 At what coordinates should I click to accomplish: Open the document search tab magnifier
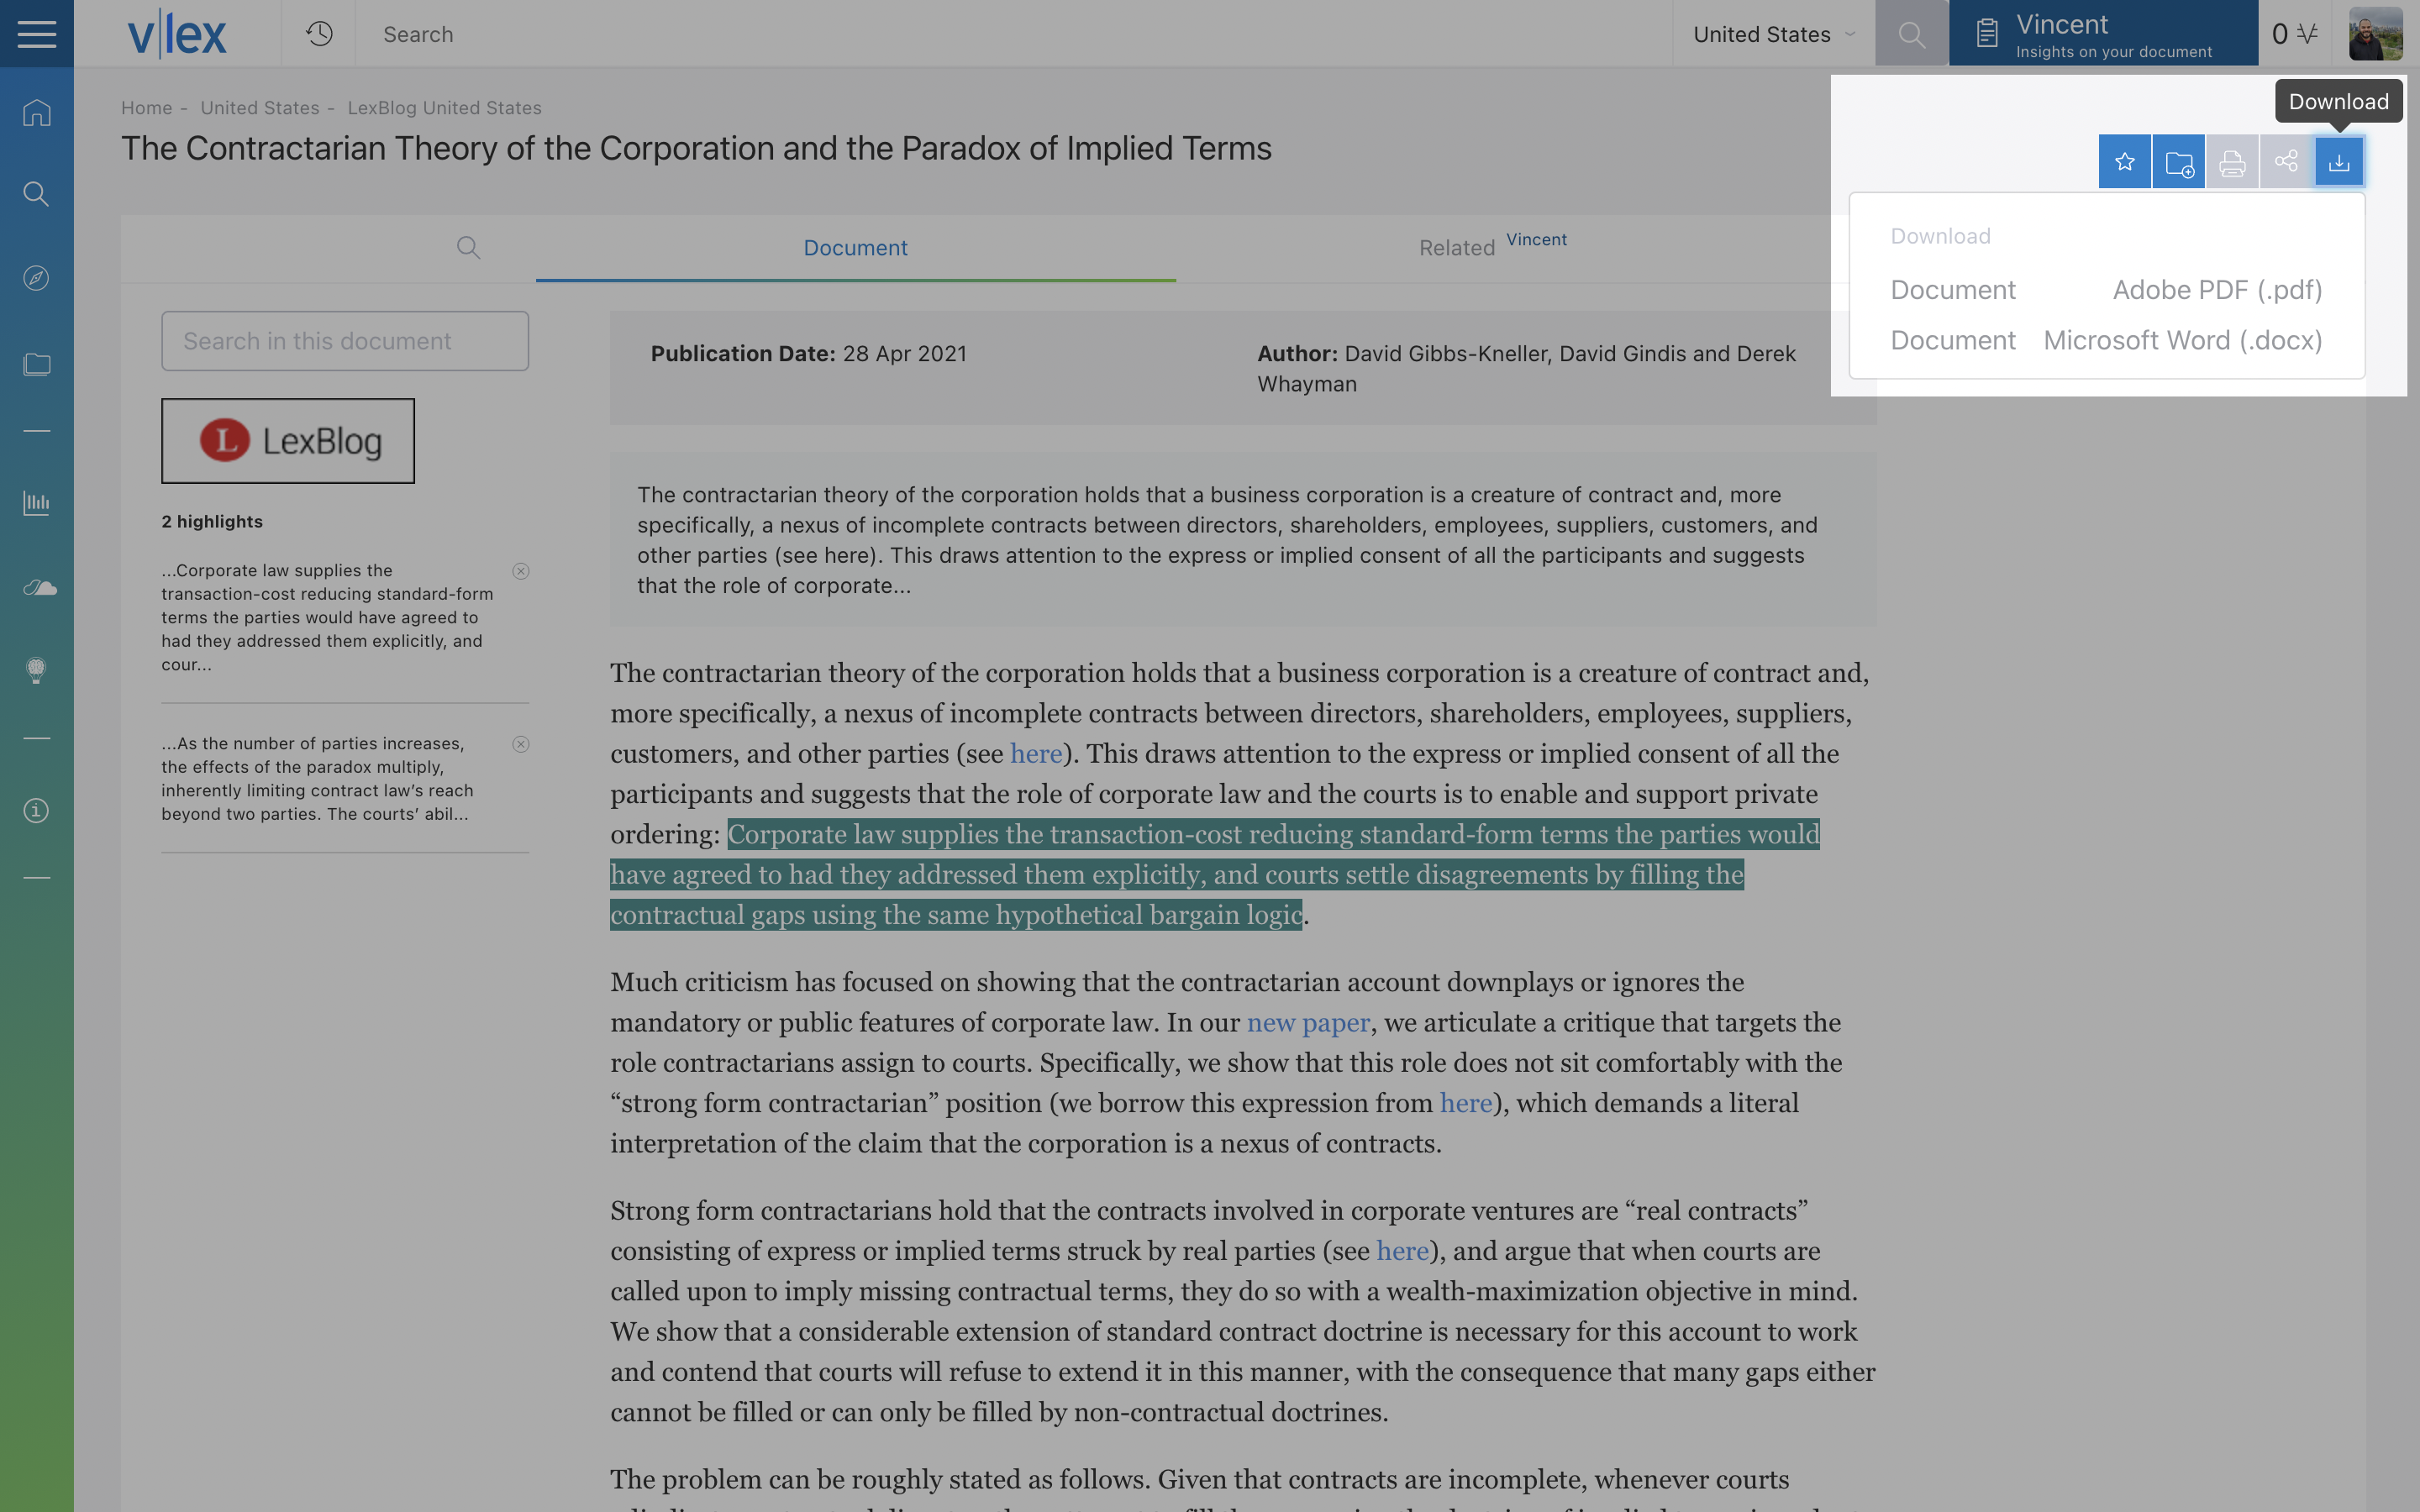[x=468, y=247]
